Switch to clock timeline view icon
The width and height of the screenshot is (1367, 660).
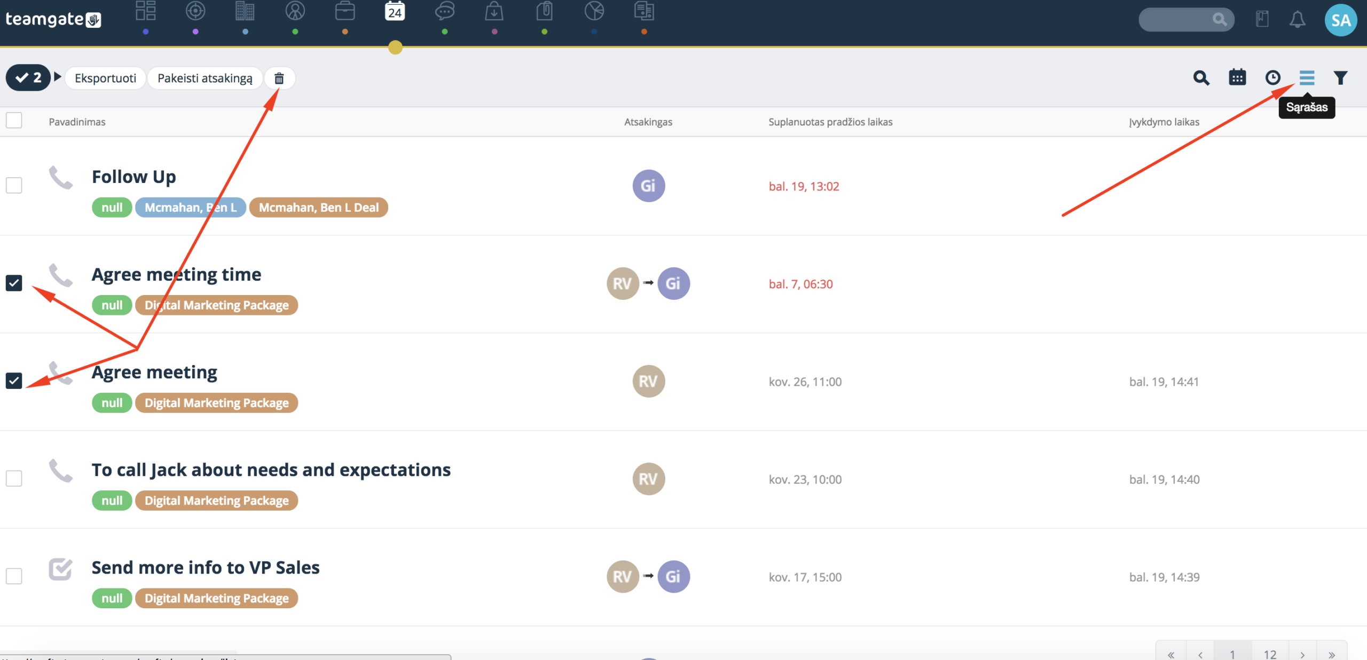[1273, 78]
